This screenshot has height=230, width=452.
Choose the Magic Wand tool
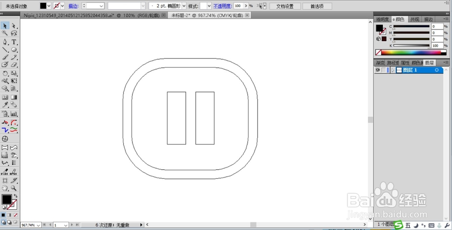coord(5,34)
